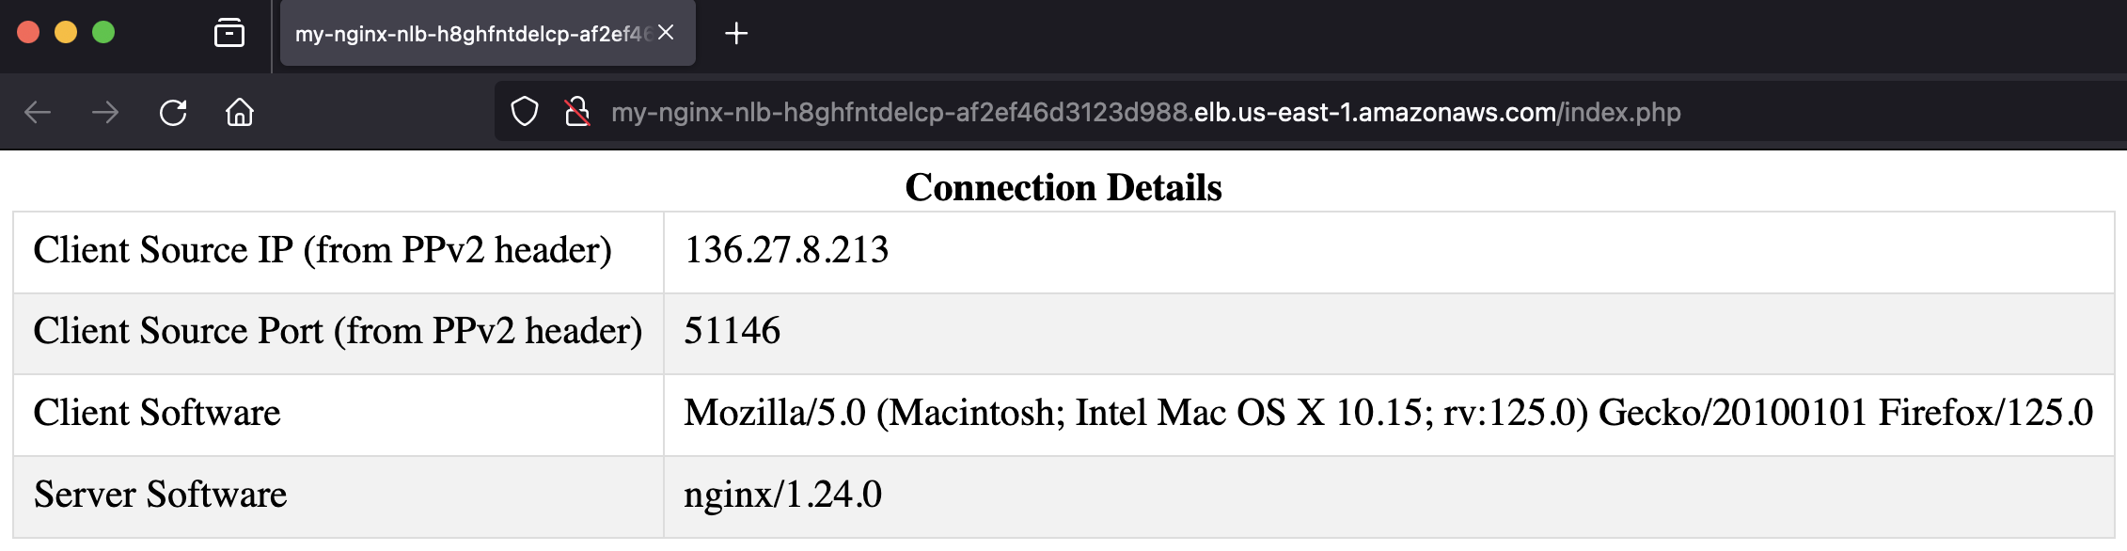The width and height of the screenshot is (2127, 551).
Task: Click the Forward navigation arrow
Action: coord(103,113)
